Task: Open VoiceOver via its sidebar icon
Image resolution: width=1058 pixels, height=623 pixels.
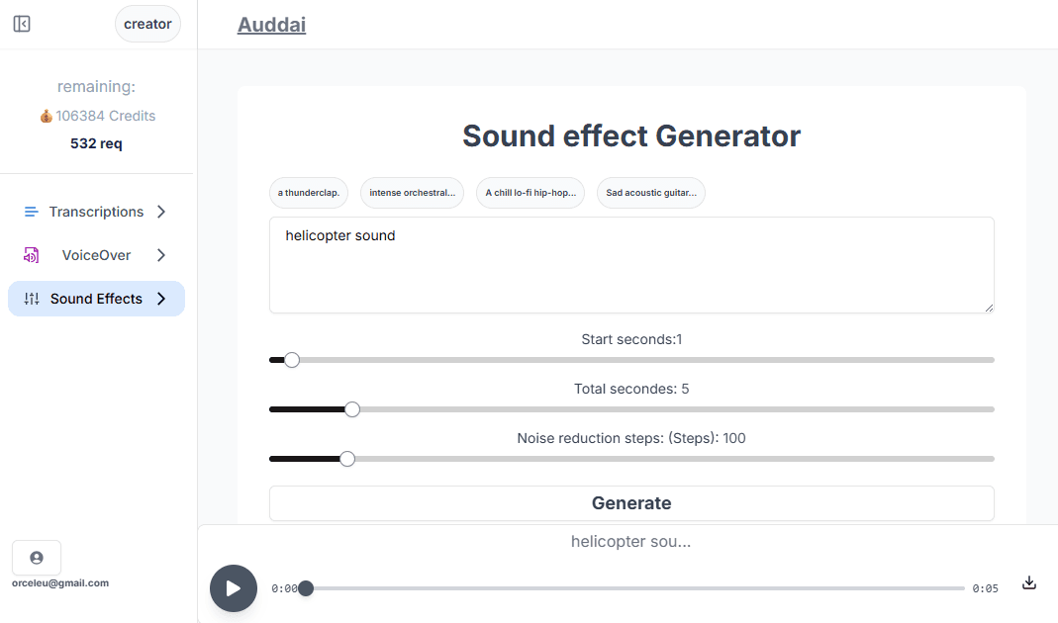Action: click(x=31, y=254)
